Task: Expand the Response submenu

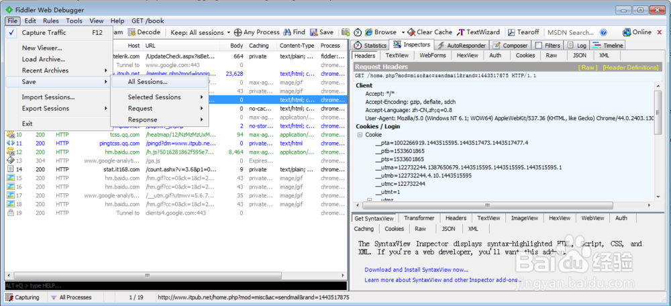Action: [160, 120]
